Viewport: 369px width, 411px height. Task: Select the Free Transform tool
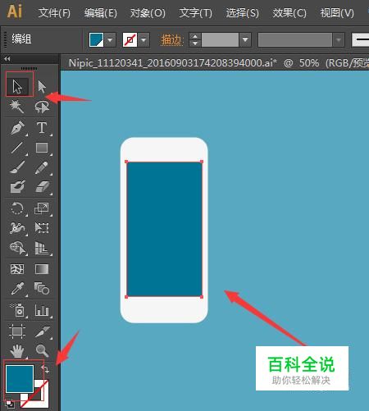click(42, 228)
